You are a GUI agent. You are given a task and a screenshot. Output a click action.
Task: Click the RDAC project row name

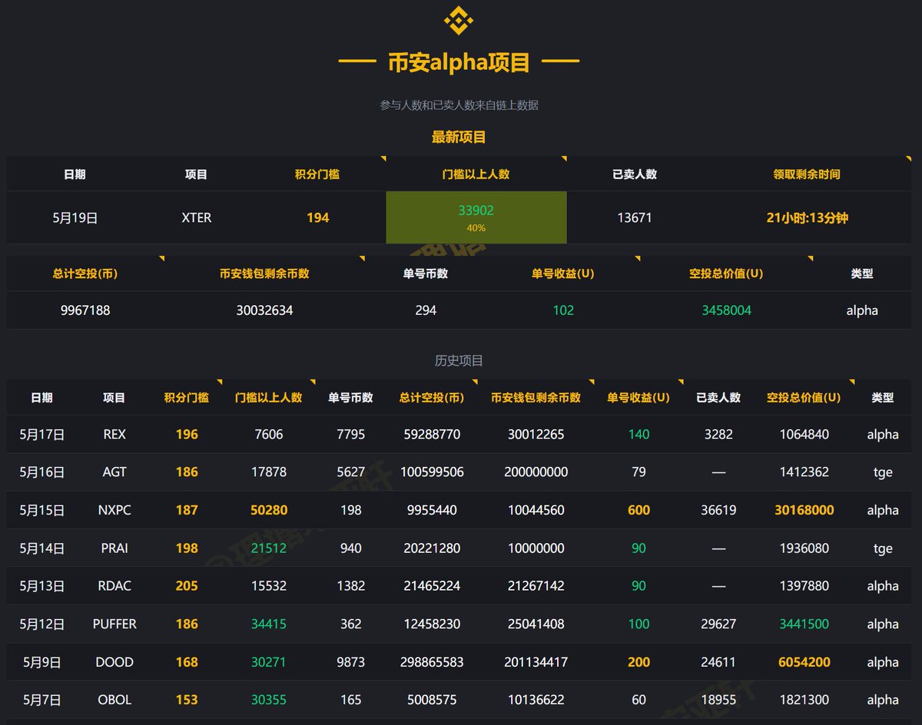(114, 586)
